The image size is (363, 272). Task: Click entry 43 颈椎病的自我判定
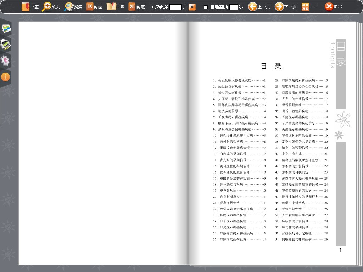point(301,172)
